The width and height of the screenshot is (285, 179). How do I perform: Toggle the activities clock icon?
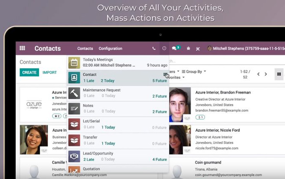point(164,48)
